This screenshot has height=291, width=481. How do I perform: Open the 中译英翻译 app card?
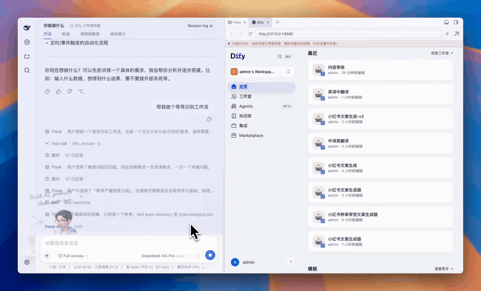(381, 143)
